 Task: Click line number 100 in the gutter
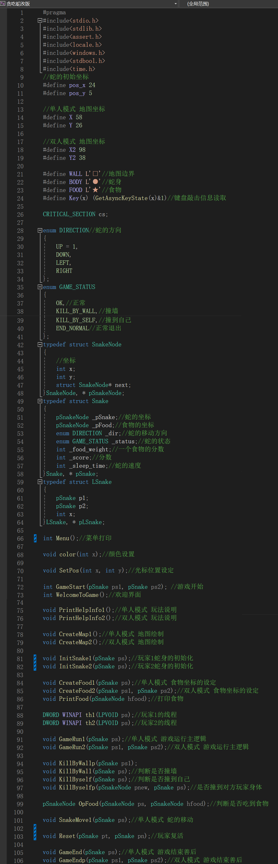[x=19, y=812]
